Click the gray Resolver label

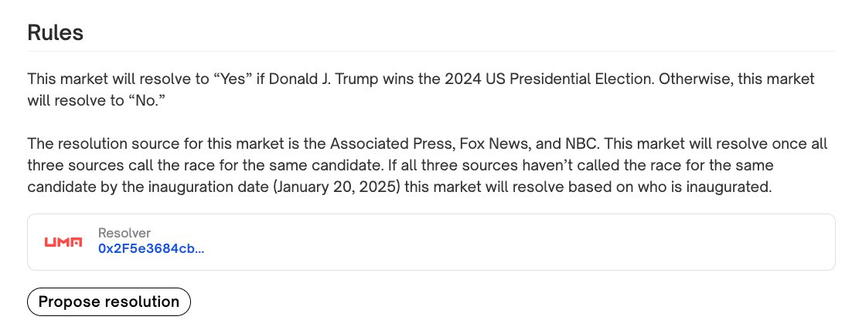124,233
